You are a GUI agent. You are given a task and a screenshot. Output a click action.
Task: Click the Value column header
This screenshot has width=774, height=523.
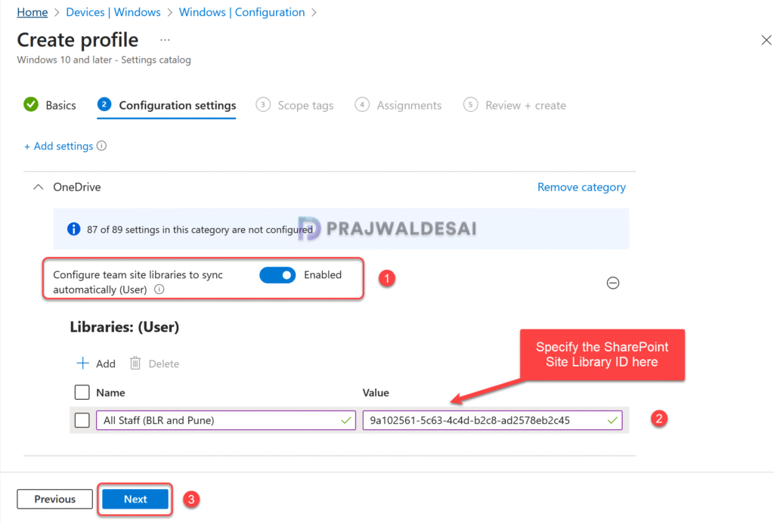click(x=376, y=393)
